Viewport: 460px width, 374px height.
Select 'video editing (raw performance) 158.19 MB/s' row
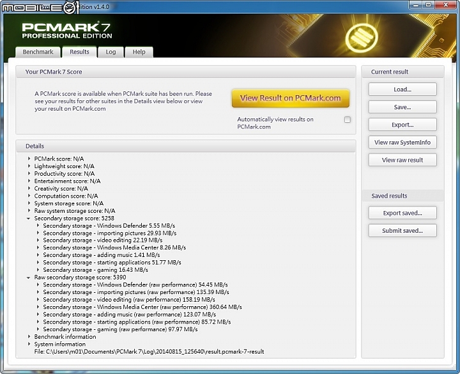coord(129,300)
